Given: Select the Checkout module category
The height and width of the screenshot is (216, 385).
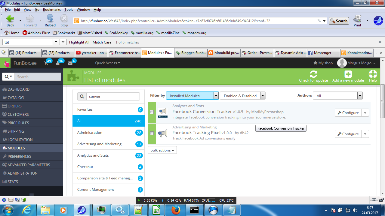Looking at the screenshot, I should (x=109, y=167).
